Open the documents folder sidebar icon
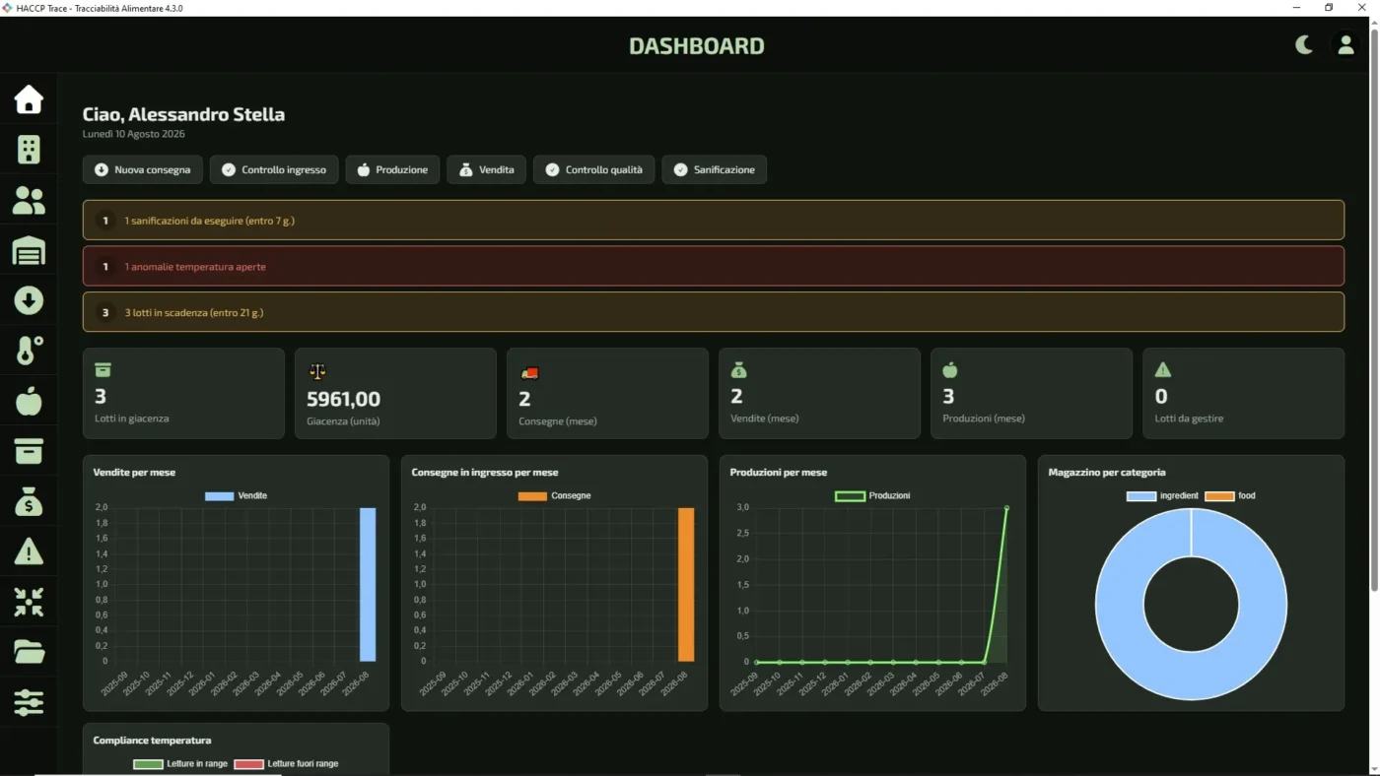 [x=29, y=652]
